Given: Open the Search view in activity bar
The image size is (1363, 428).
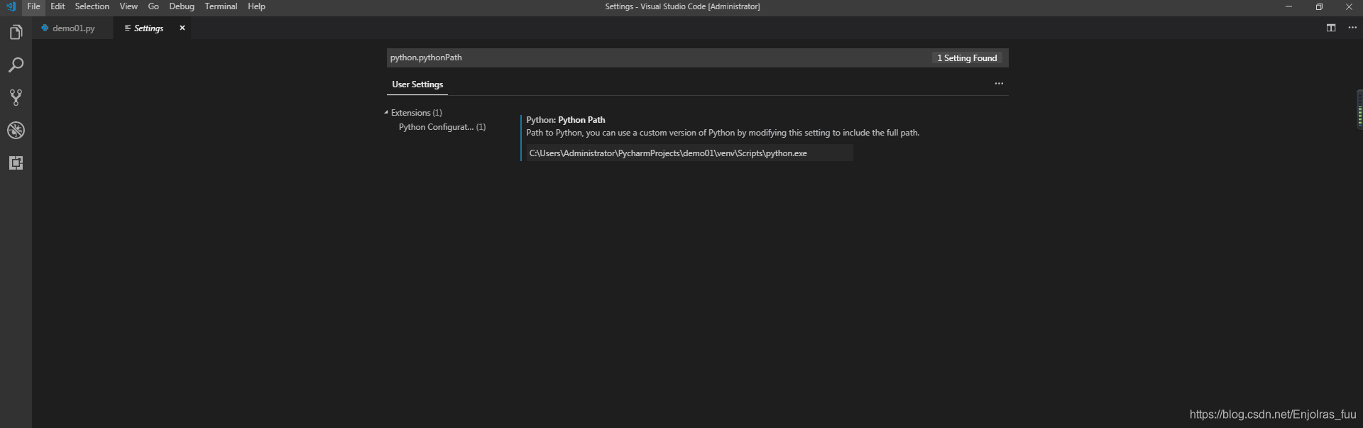Looking at the screenshot, I should point(16,65).
